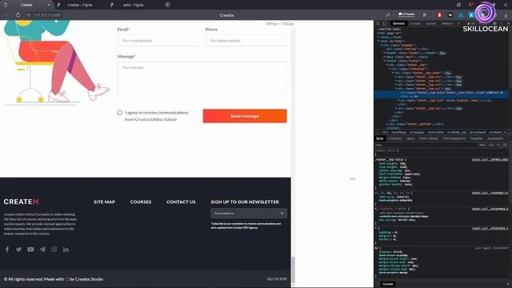512x288 pixels.
Task: Click the COURSES footer heading
Action: pyautogui.click(x=141, y=202)
